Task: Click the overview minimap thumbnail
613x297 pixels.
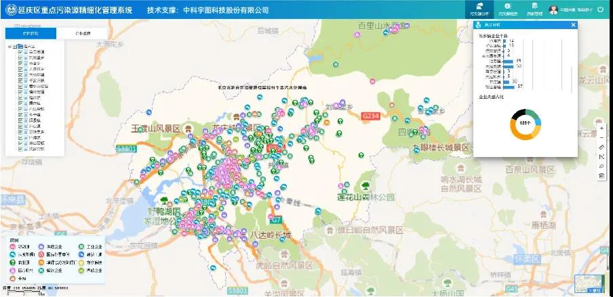Action: 589,283
